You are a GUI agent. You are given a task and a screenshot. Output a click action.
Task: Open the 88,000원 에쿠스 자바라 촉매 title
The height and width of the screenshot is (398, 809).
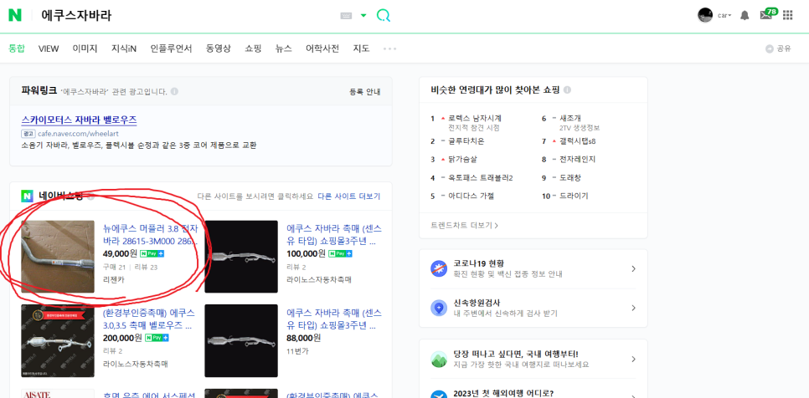point(334,319)
